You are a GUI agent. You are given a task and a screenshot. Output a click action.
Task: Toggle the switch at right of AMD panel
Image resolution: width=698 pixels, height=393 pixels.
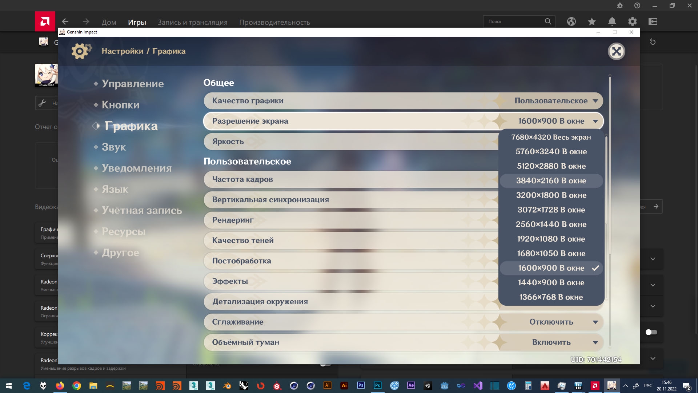tap(651, 332)
